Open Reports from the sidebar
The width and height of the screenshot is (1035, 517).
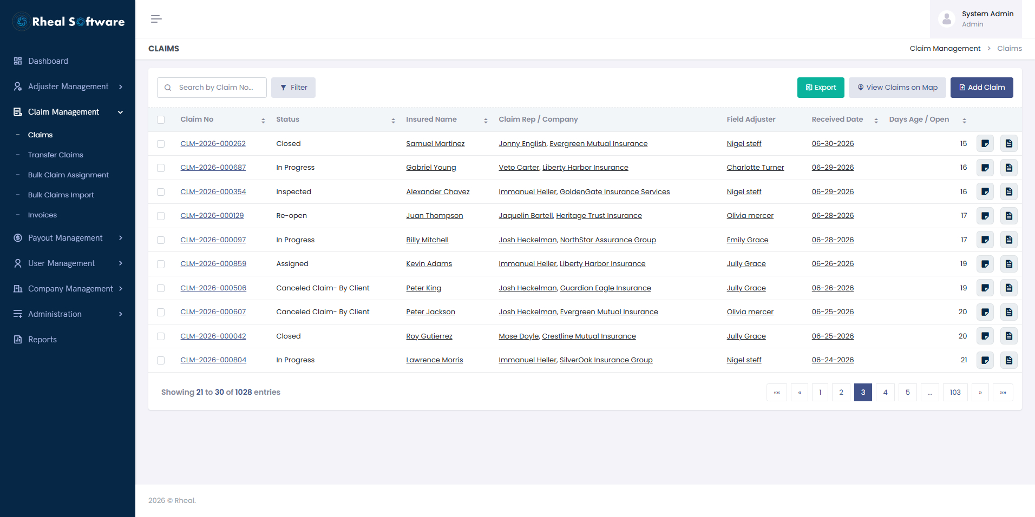point(42,340)
